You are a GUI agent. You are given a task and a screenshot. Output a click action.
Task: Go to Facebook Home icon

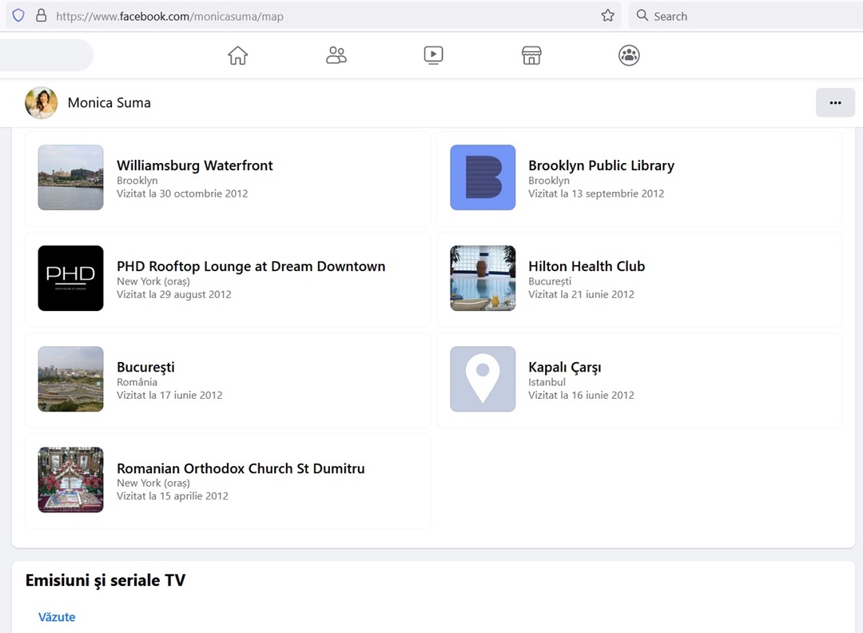coord(237,55)
